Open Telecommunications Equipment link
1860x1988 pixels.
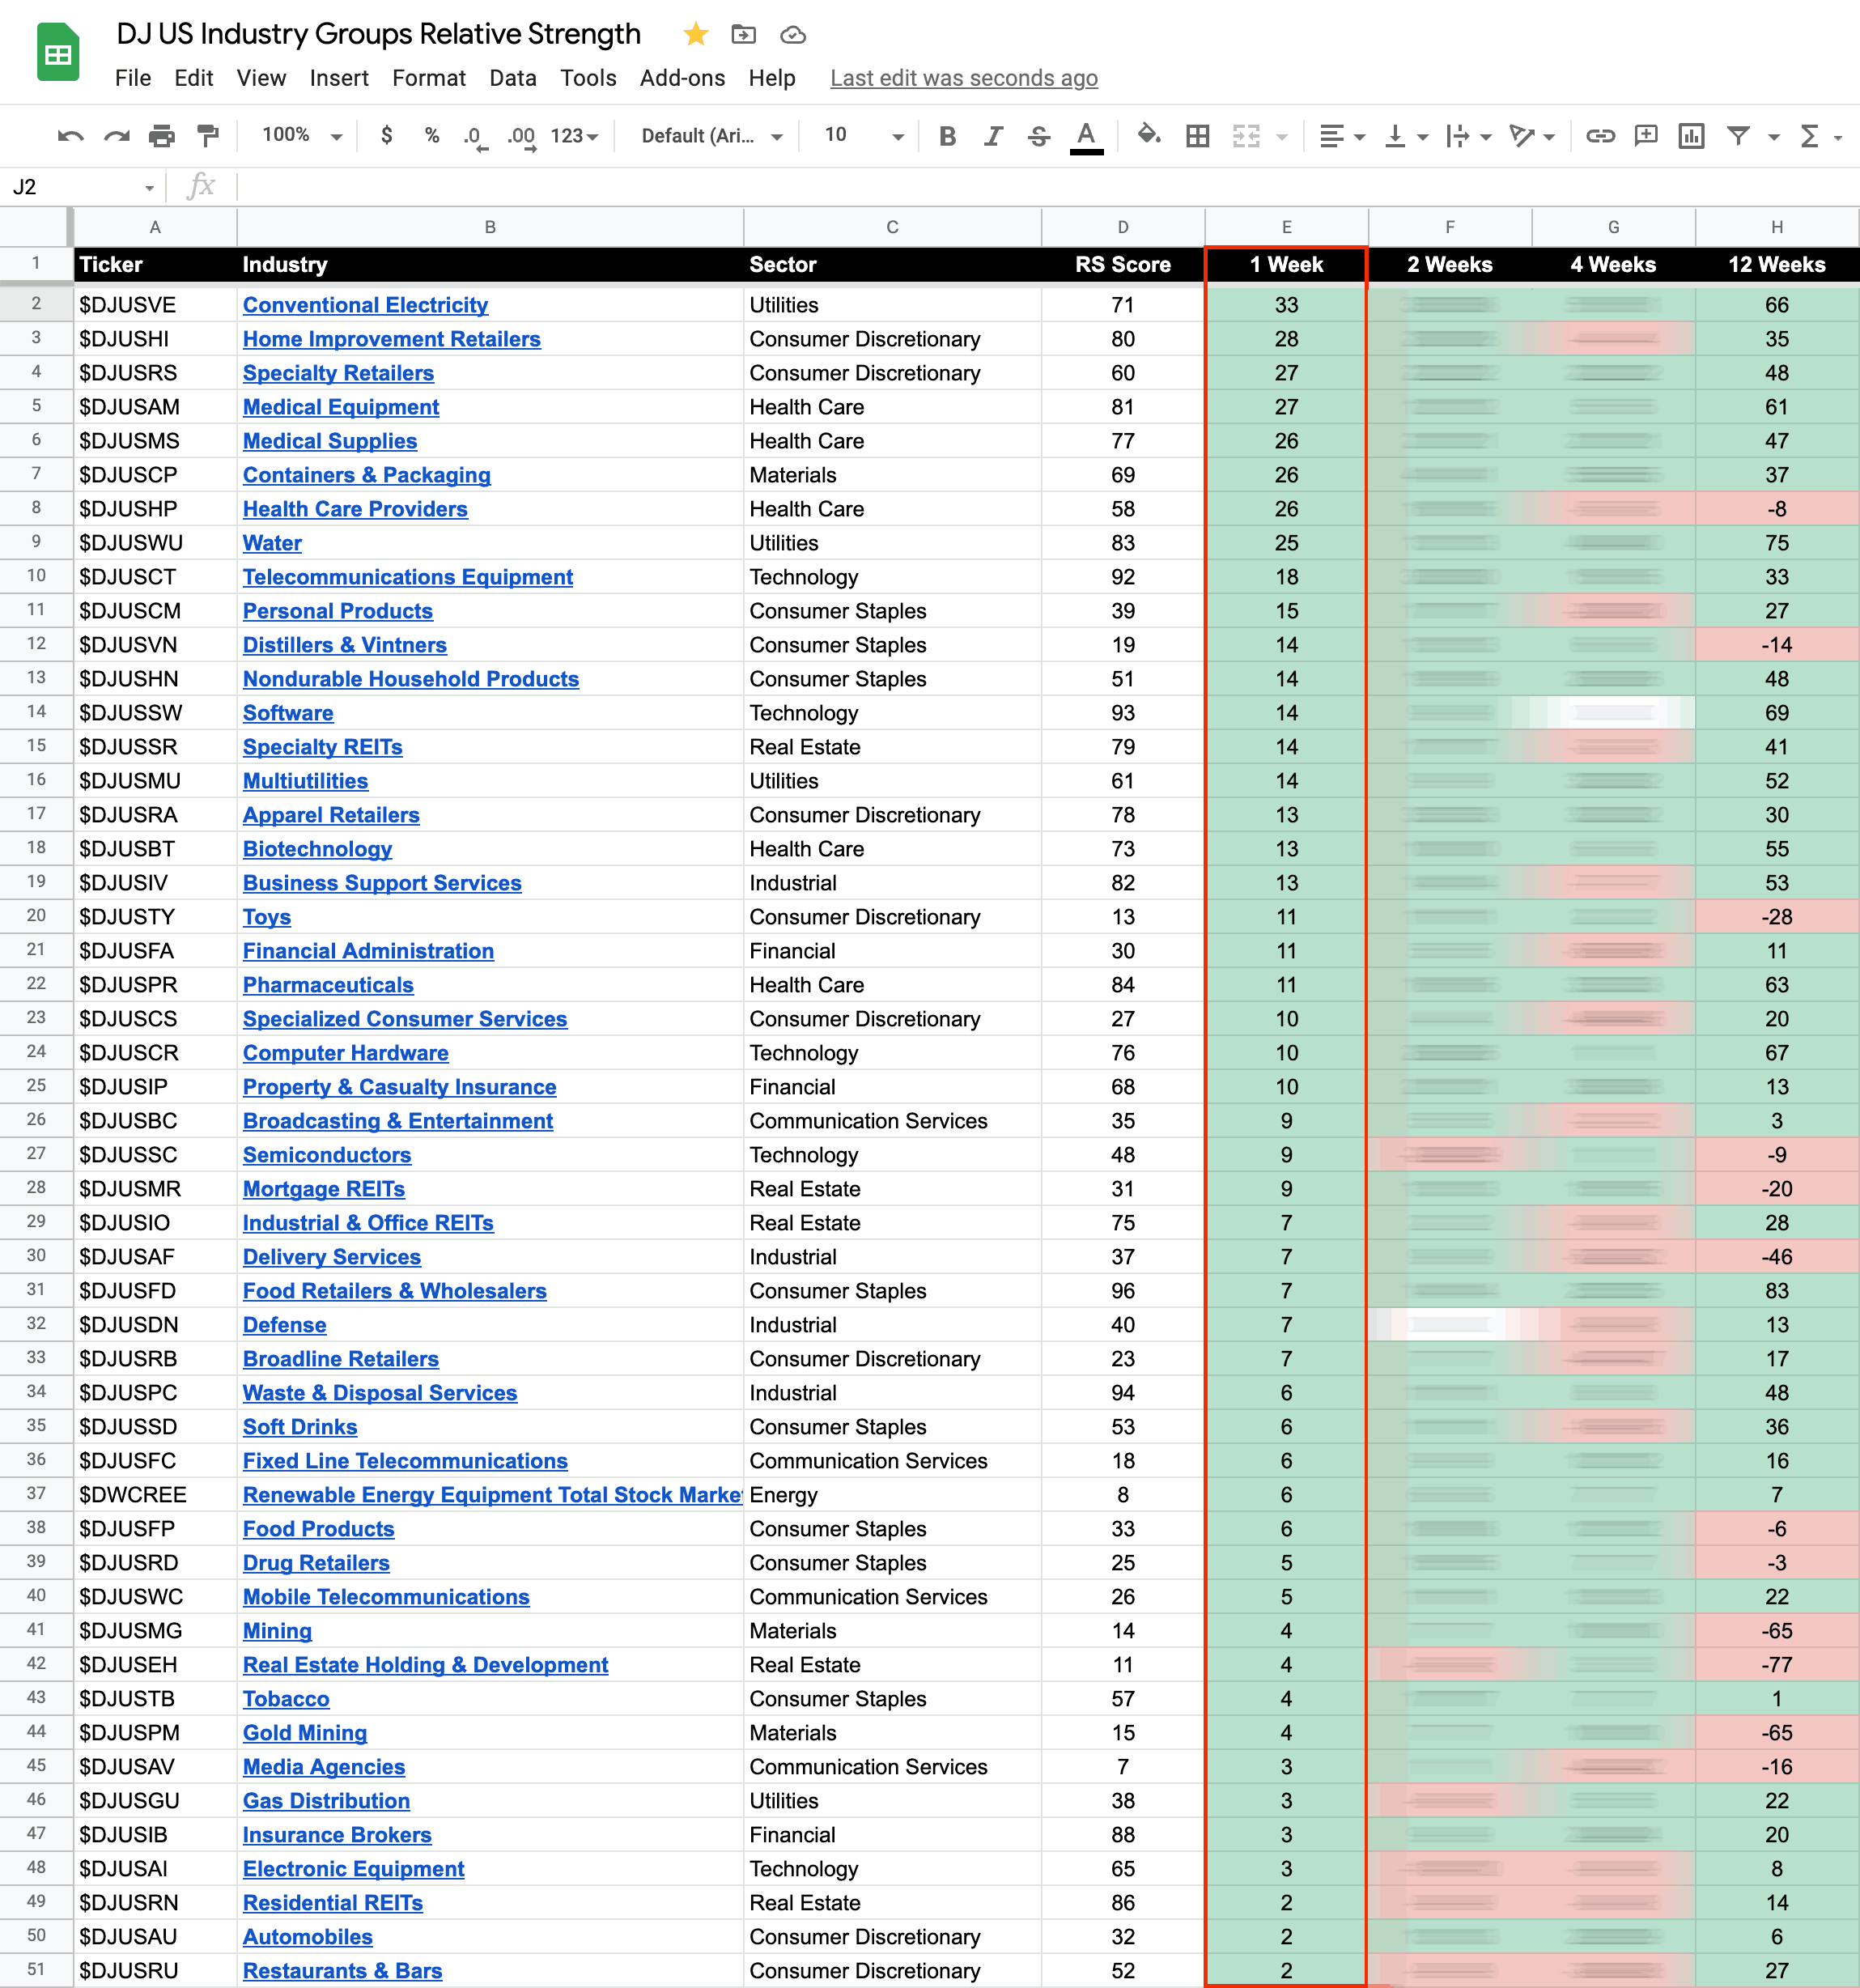coord(408,577)
